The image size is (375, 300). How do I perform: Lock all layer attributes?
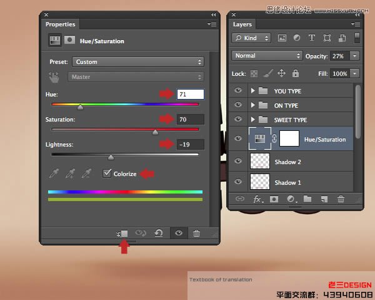click(x=296, y=73)
